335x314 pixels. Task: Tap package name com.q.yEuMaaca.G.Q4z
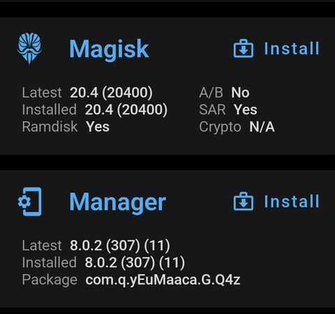tap(163, 280)
